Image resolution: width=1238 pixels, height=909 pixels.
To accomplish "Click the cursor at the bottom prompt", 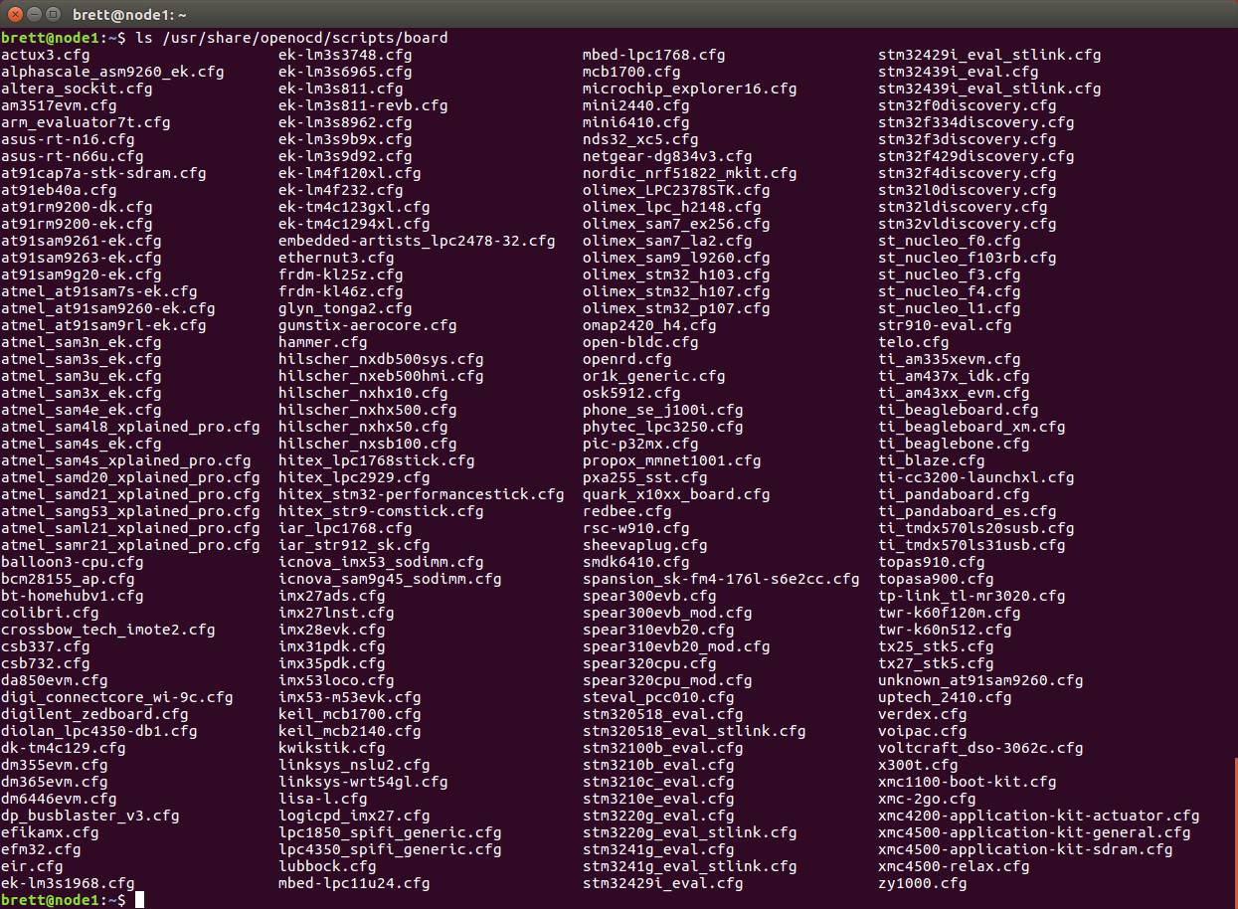I will tap(139, 900).
